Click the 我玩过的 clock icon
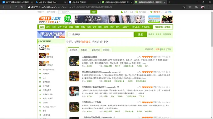Viewport: 213px width, 119px height. [x=137, y=12]
